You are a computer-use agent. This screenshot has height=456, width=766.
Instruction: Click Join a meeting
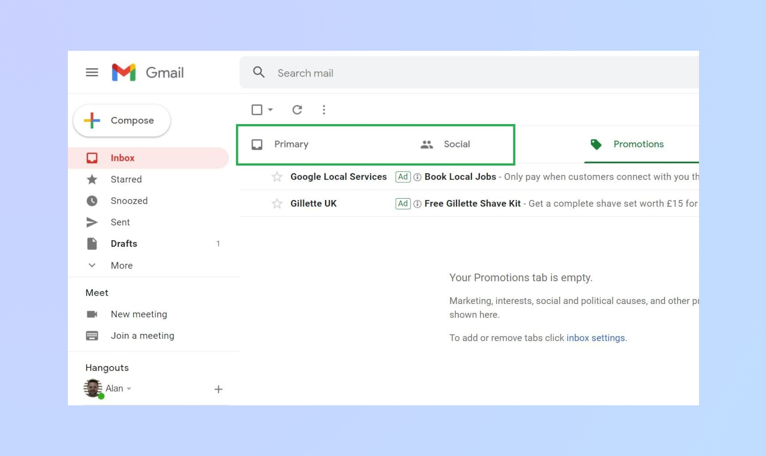(x=143, y=336)
